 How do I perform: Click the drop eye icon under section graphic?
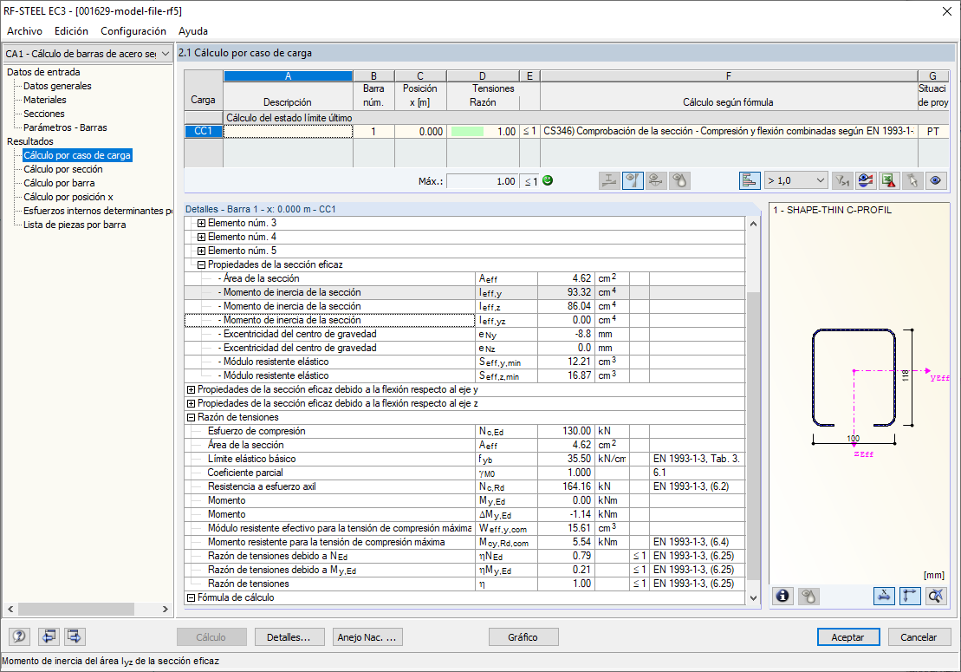pyautogui.click(x=808, y=596)
